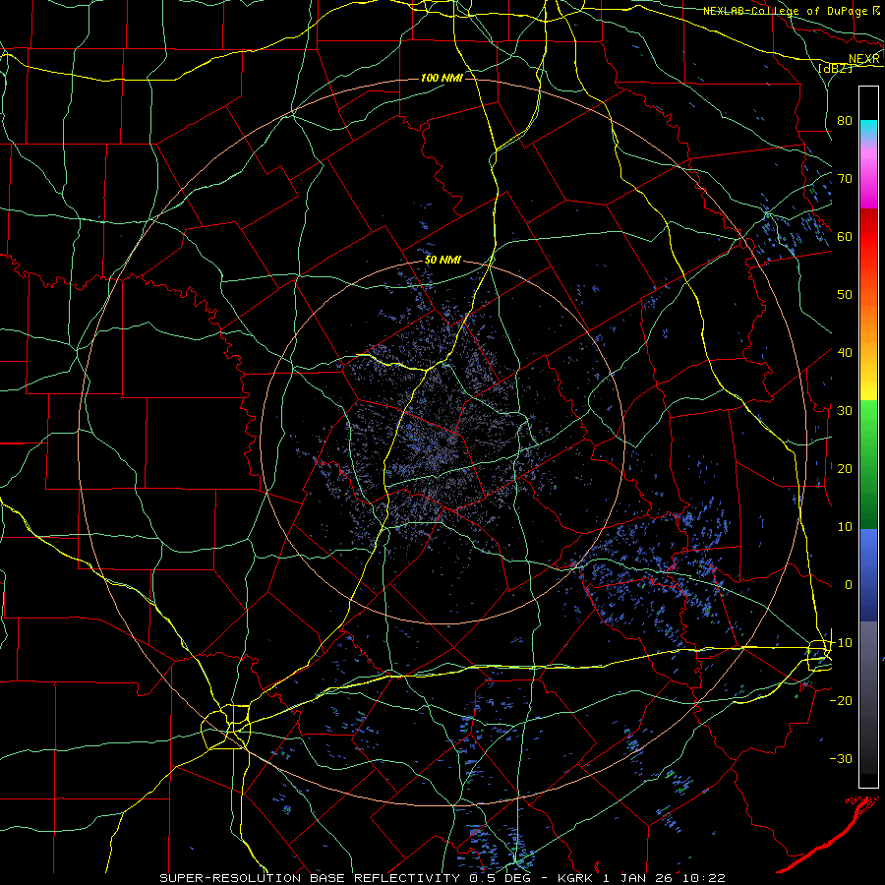The image size is (885, 885).
Task: Click the dBZ unit label above color bar
Action: [835, 68]
